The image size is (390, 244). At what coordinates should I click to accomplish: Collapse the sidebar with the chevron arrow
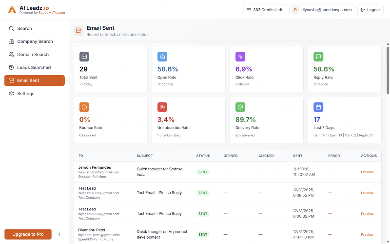point(59,234)
